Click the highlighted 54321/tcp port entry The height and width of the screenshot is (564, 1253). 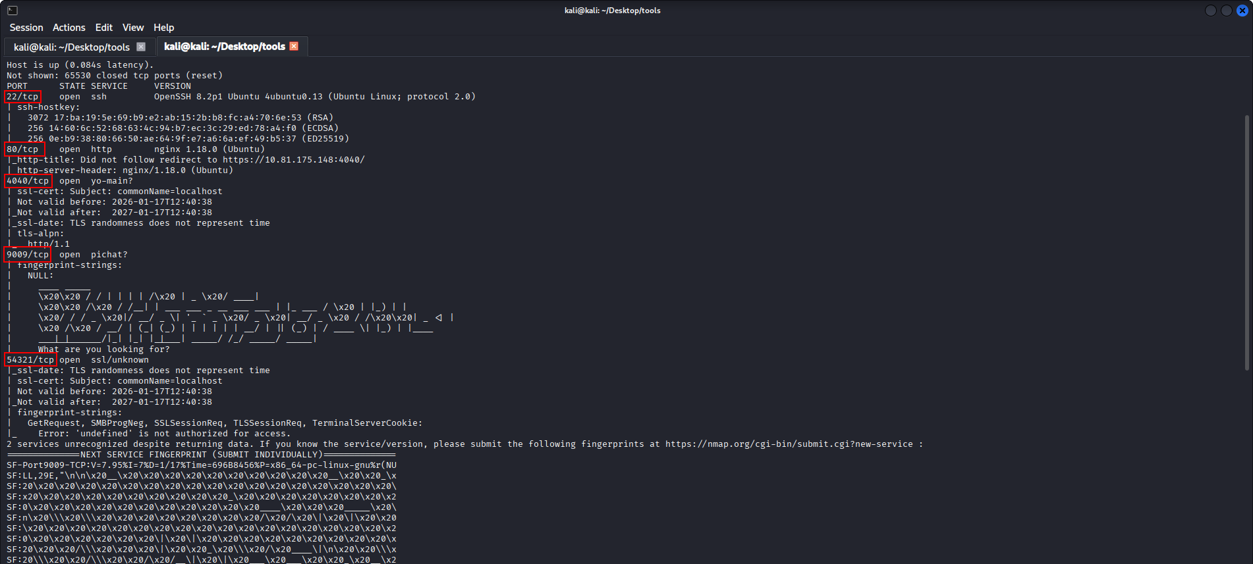pyautogui.click(x=30, y=360)
